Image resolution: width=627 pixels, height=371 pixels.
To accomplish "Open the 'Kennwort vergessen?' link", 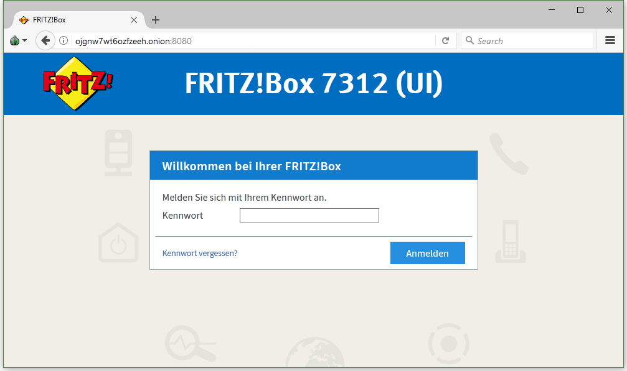I will (200, 254).
